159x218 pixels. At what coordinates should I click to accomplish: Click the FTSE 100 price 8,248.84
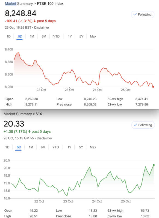coord(20,13)
